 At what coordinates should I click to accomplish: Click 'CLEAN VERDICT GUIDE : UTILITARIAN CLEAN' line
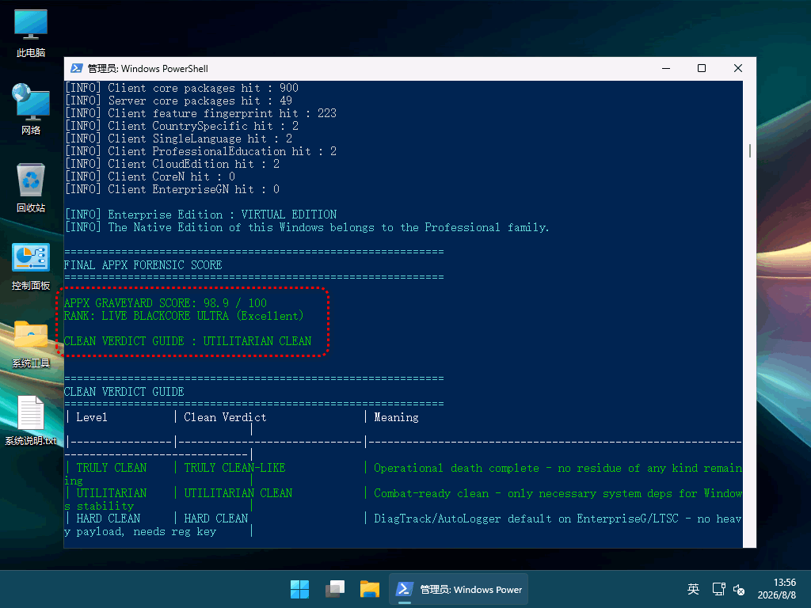188,341
